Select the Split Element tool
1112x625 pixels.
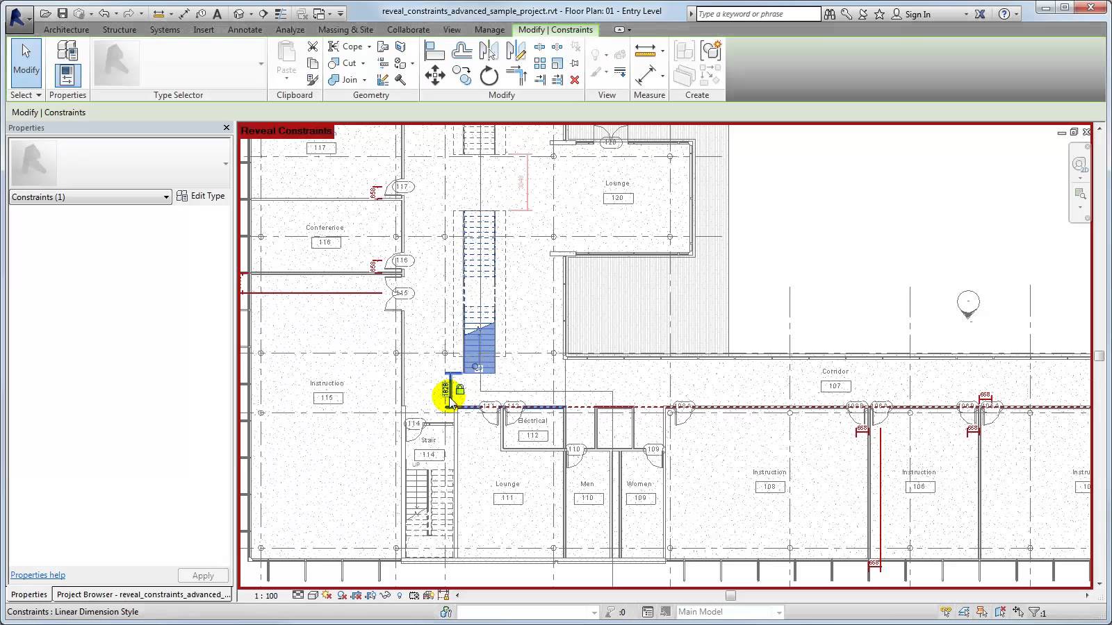[540, 47]
